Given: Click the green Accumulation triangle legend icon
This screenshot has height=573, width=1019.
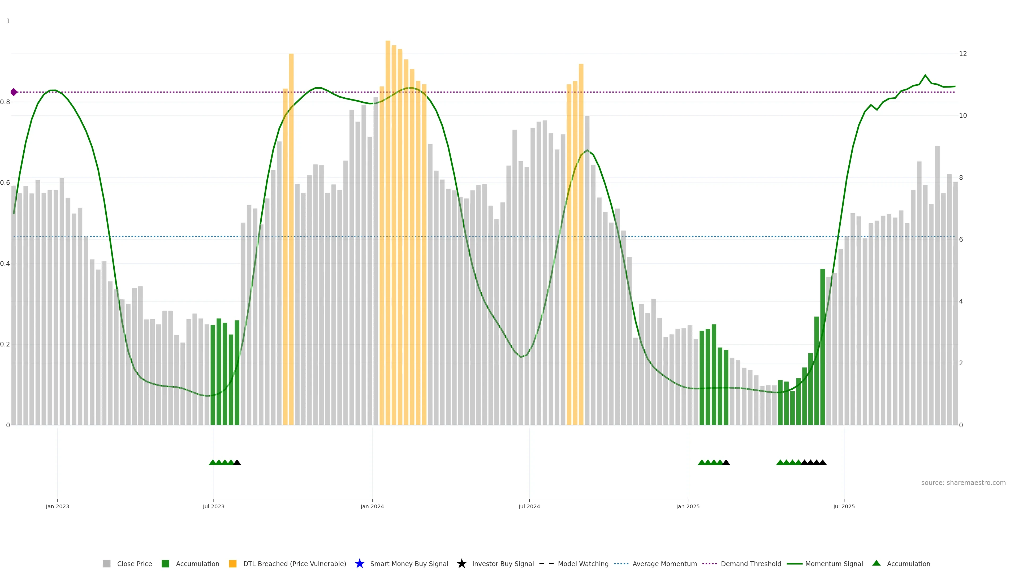Looking at the screenshot, I should coord(876,563).
